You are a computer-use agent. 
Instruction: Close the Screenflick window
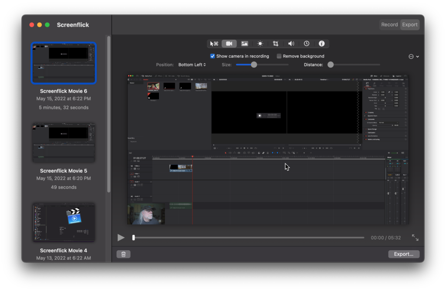[31, 25]
